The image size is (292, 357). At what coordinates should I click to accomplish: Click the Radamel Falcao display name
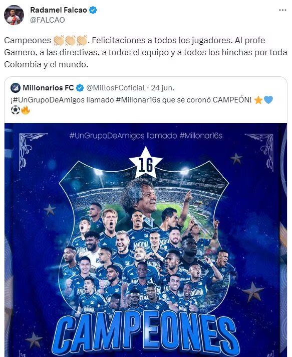pyautogui.click(x=59, y=10)
